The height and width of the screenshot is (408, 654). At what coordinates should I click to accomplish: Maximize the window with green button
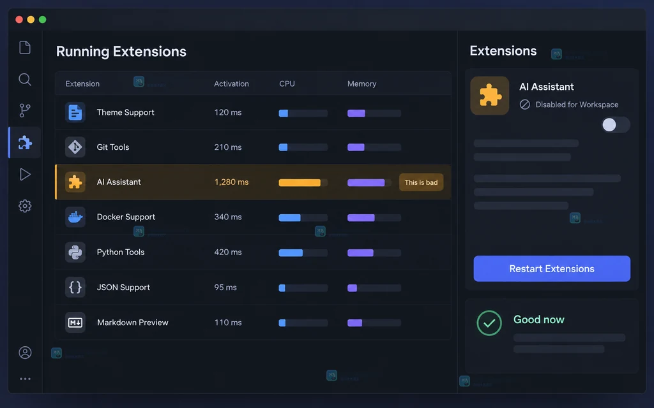(42, 20)
